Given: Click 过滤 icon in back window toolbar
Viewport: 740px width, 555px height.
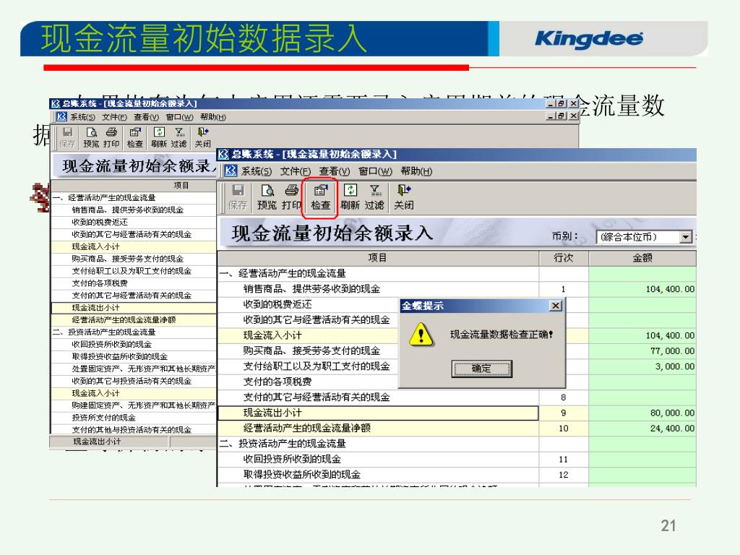Looking at the screenshot, I should pyautogui.click(x=179, y=137).
